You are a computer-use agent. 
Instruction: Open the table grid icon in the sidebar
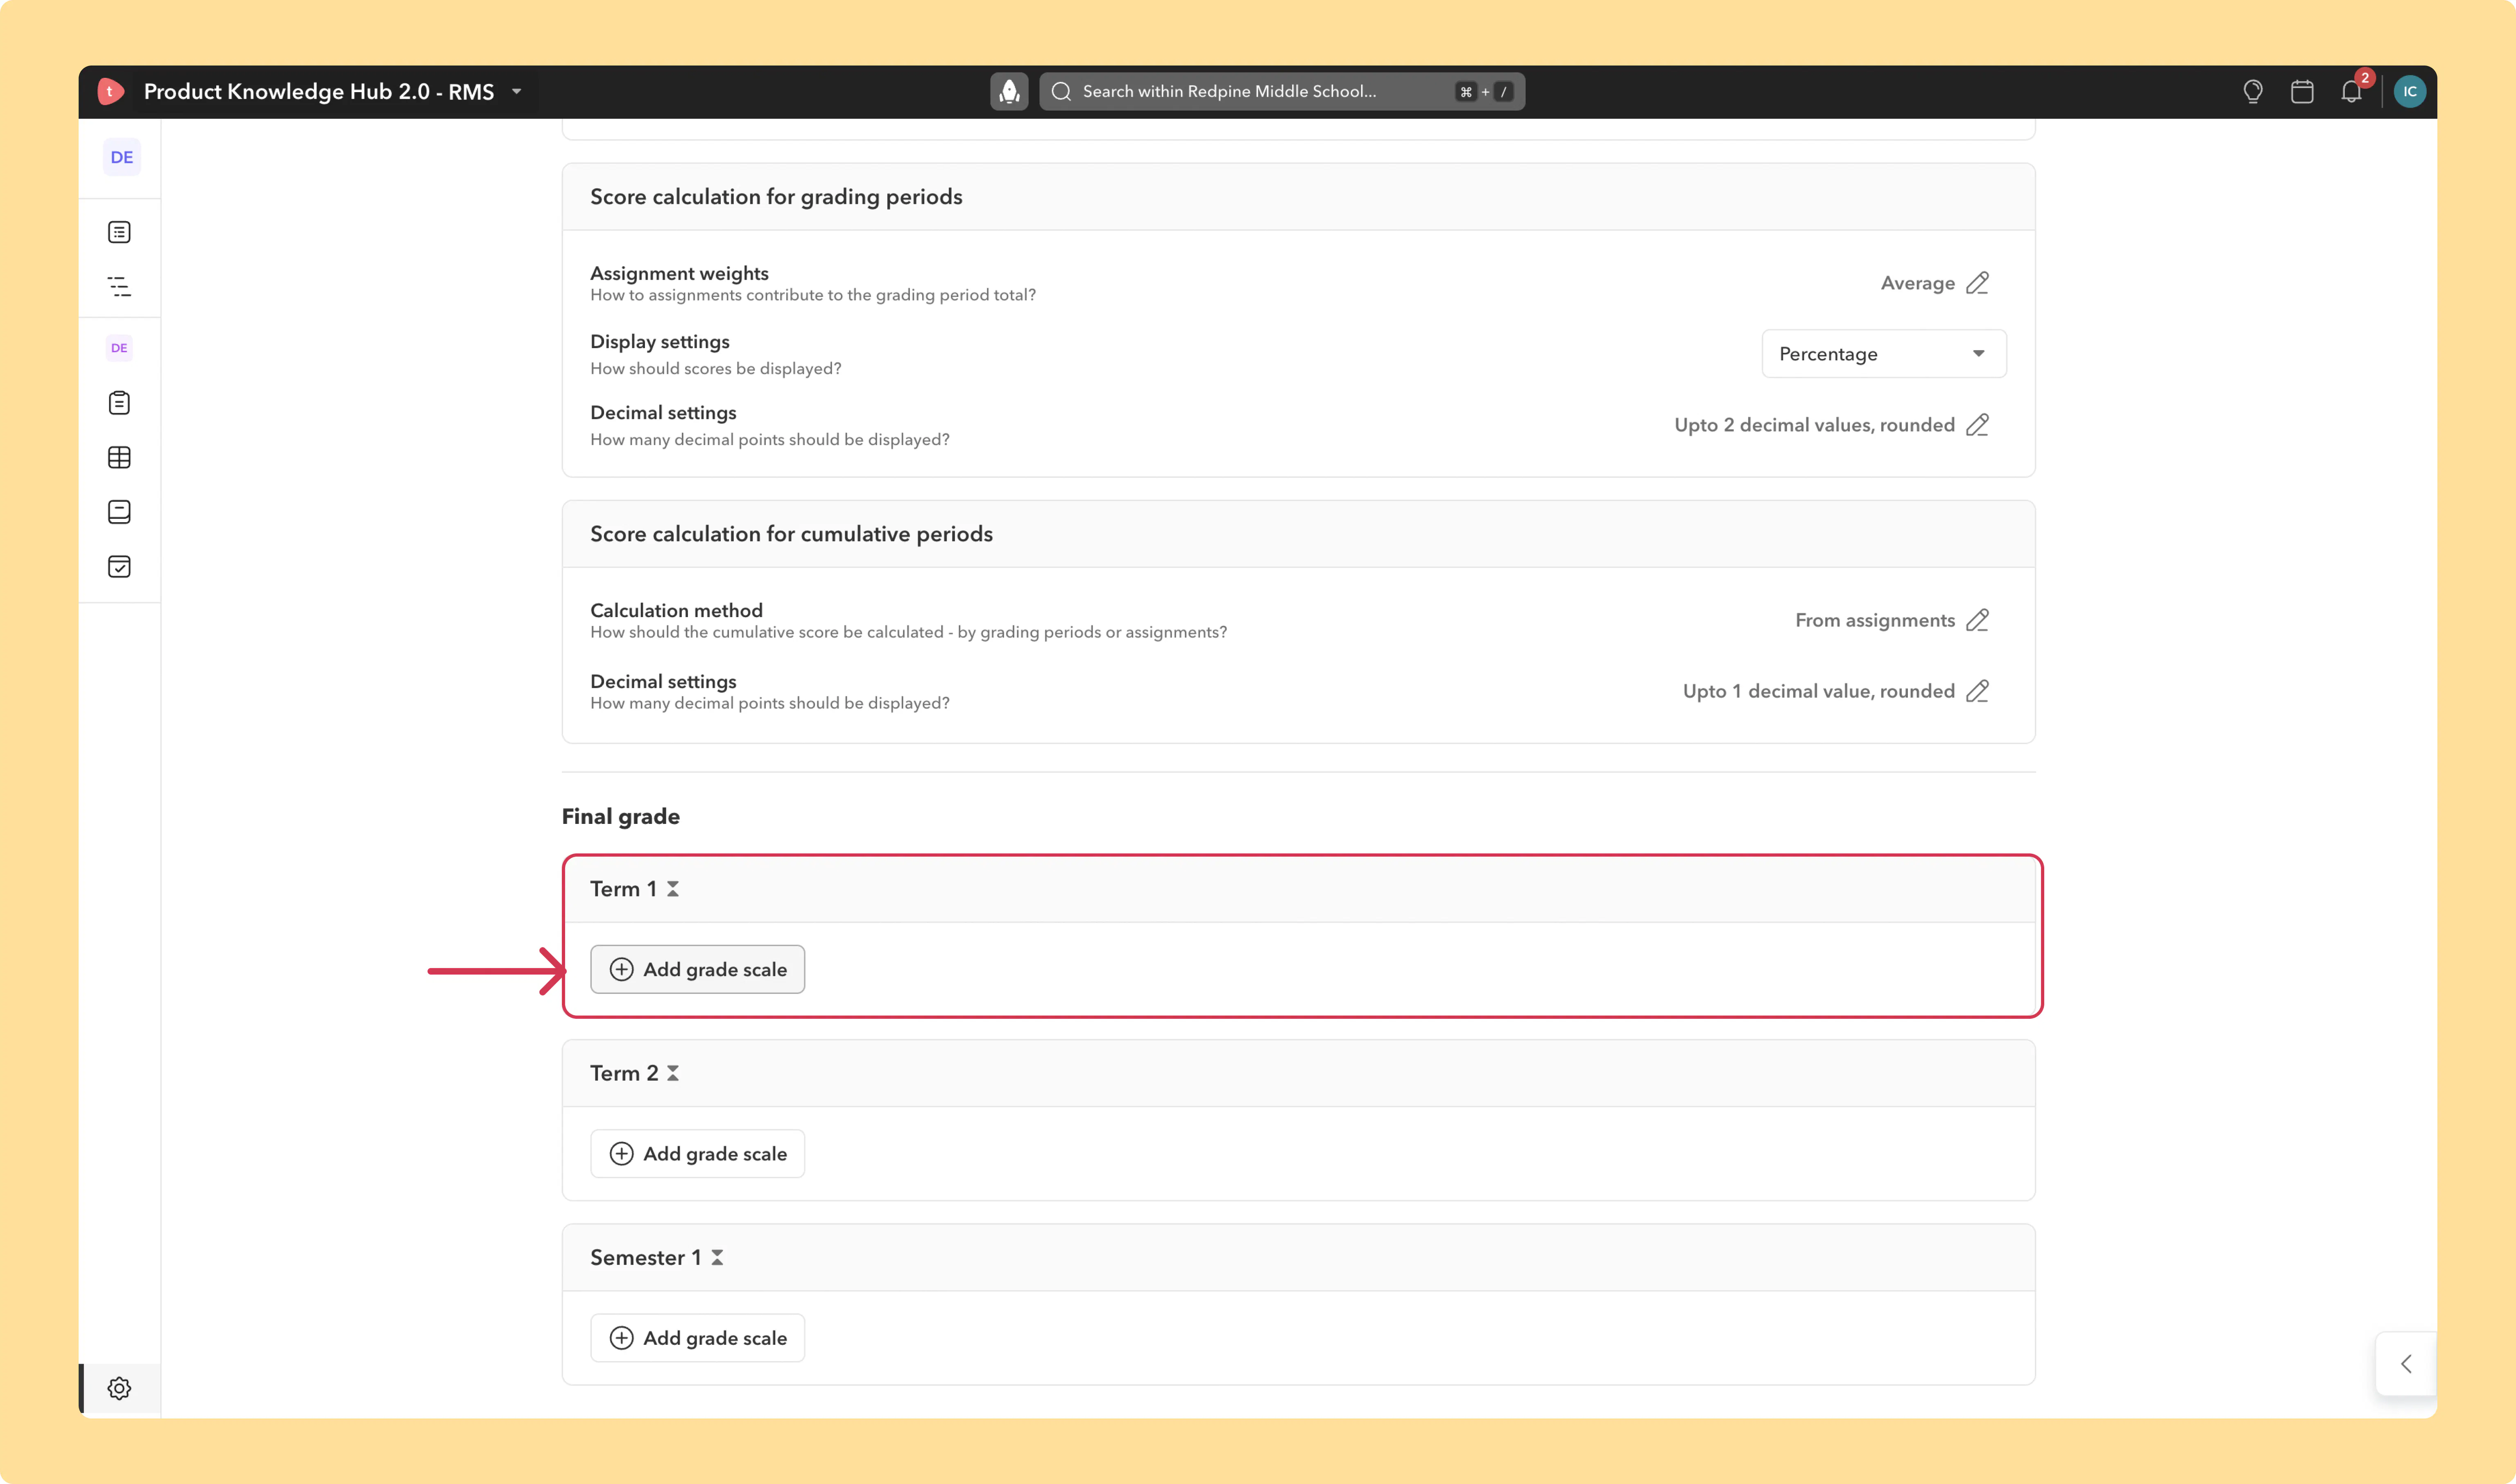coord(119,457)
